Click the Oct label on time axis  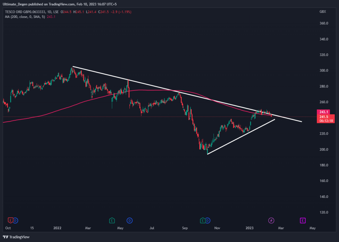[x=8, y=228]
